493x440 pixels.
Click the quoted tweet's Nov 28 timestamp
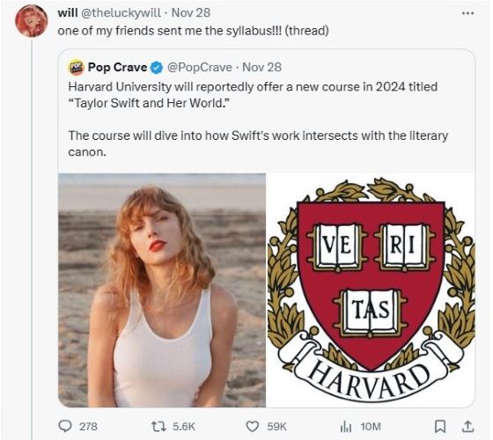[x=262, y=67]
